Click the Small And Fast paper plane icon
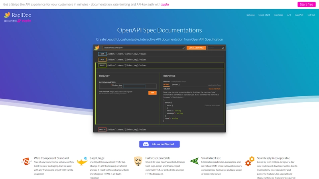 click(194, 161)
